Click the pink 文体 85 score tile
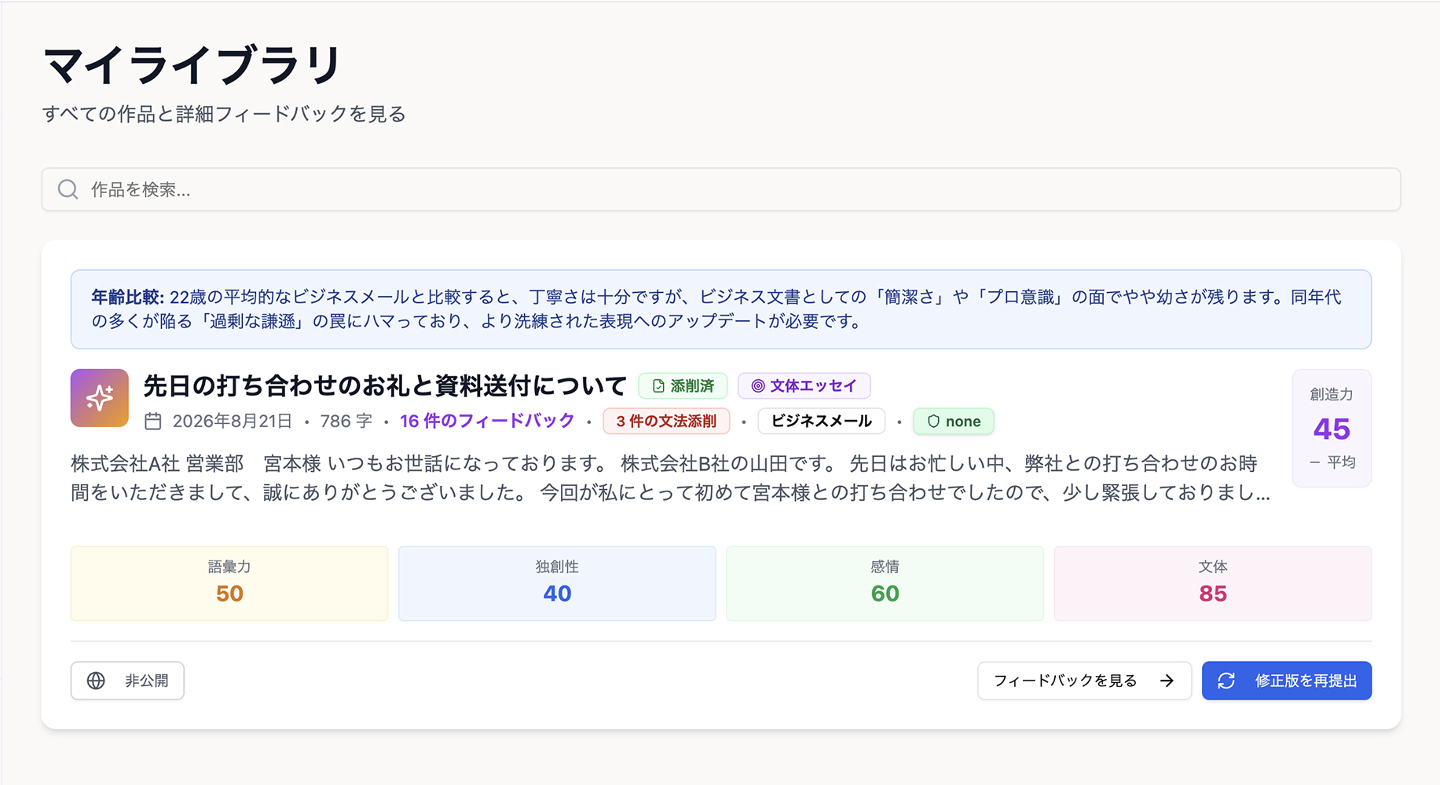 click(1212, 583)
